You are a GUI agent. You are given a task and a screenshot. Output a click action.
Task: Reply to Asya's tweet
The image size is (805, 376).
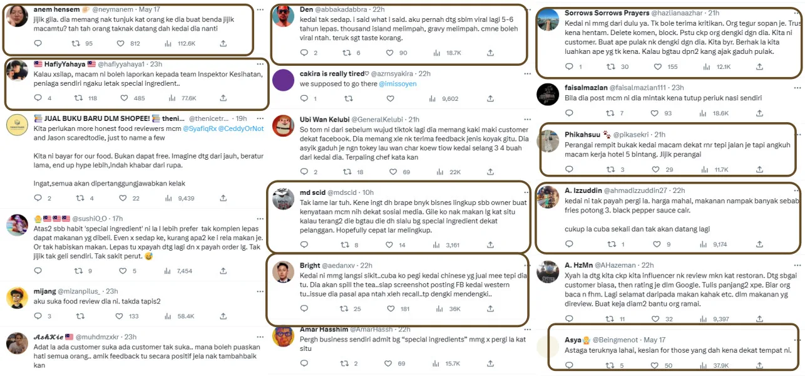tap(568, 365)
